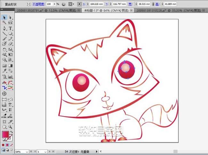Viewport: 208px width, 155px height.
Task: Click the 宽 width label link
Action: [130, 4]
